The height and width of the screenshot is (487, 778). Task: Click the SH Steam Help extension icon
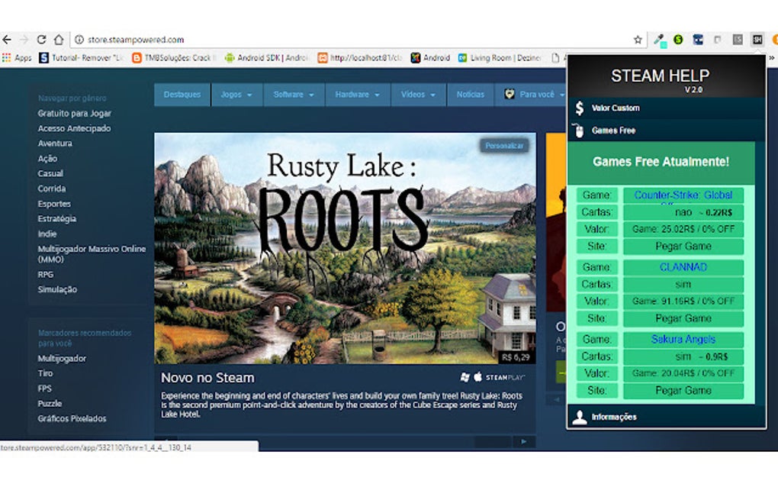[x=757, y=39]
